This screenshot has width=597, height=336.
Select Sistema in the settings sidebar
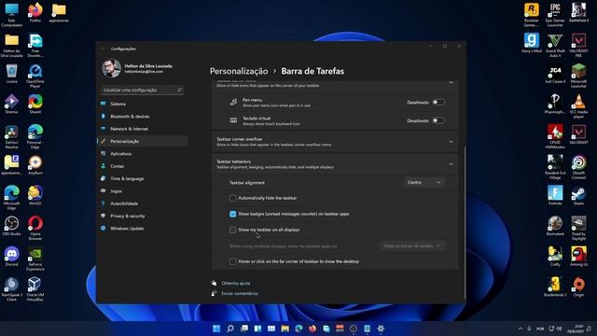143,104
